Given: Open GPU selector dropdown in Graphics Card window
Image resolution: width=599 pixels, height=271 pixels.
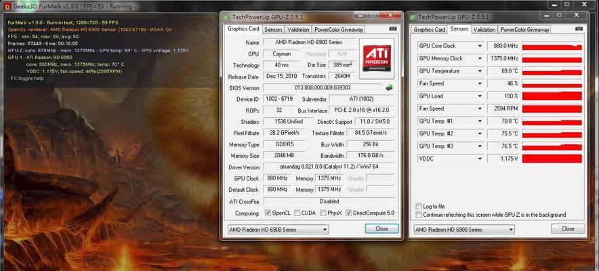Looking at the screenshot, I should 278,230.
